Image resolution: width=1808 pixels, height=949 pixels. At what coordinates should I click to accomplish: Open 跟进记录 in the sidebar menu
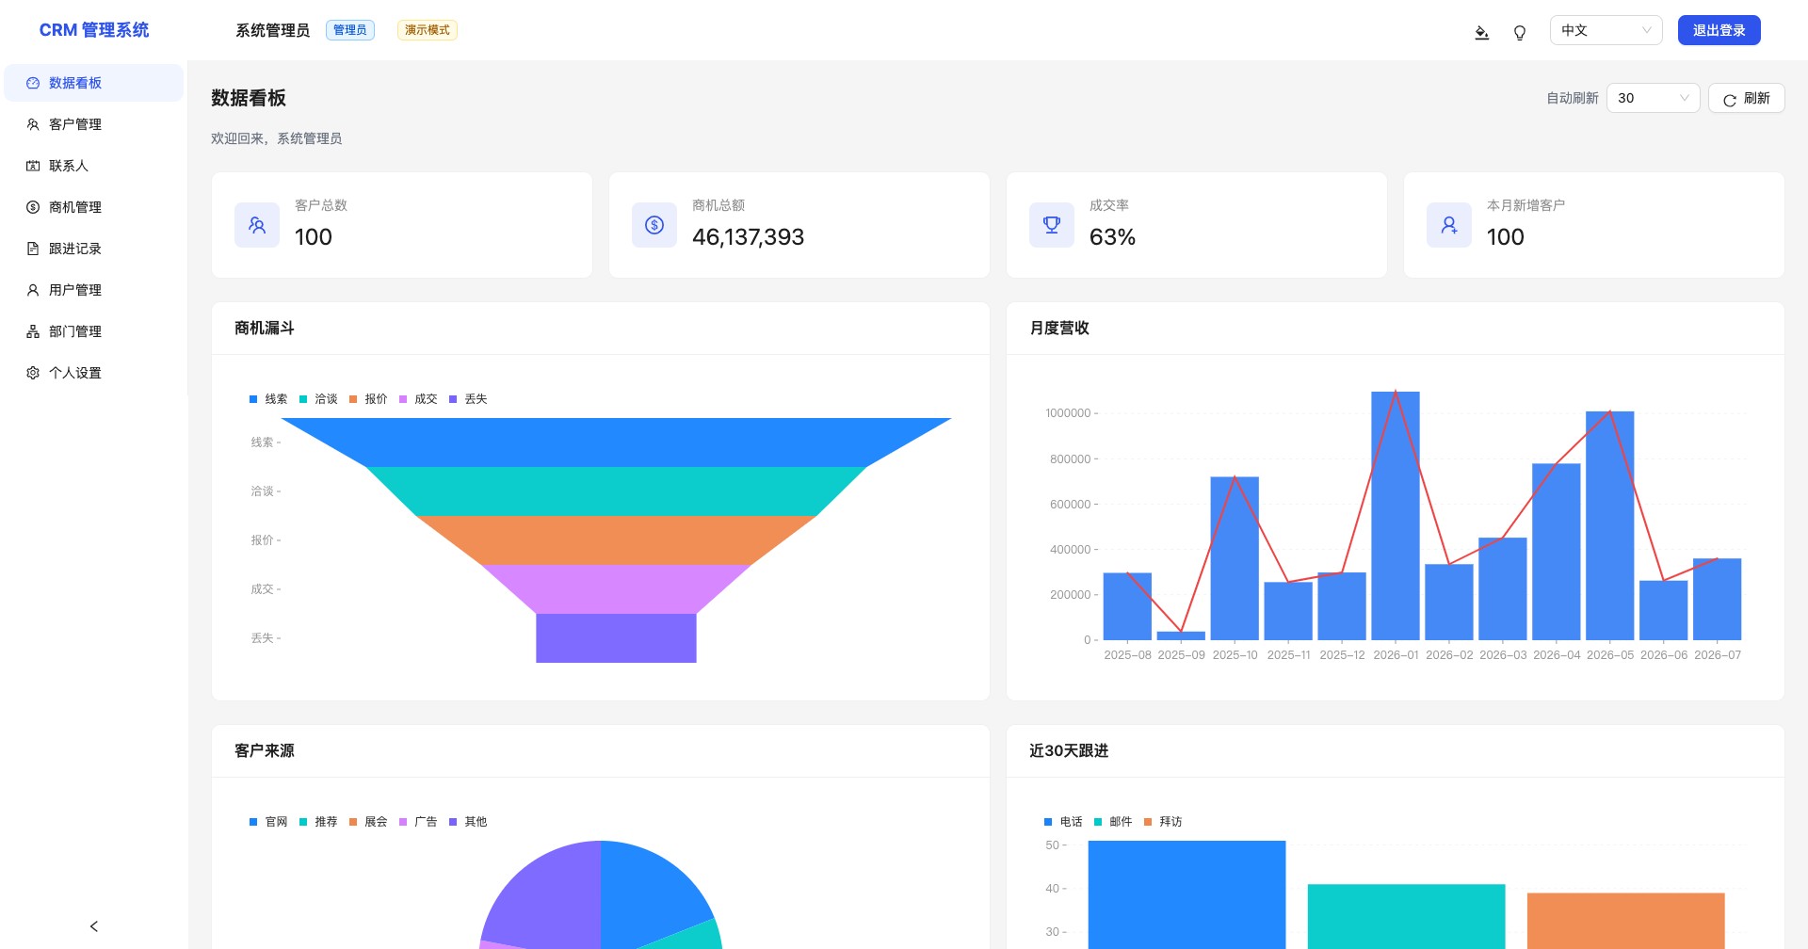tap(93, 249)
